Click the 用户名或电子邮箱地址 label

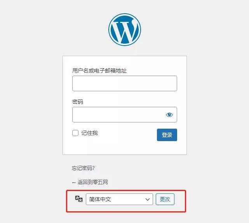click(99, 71)
